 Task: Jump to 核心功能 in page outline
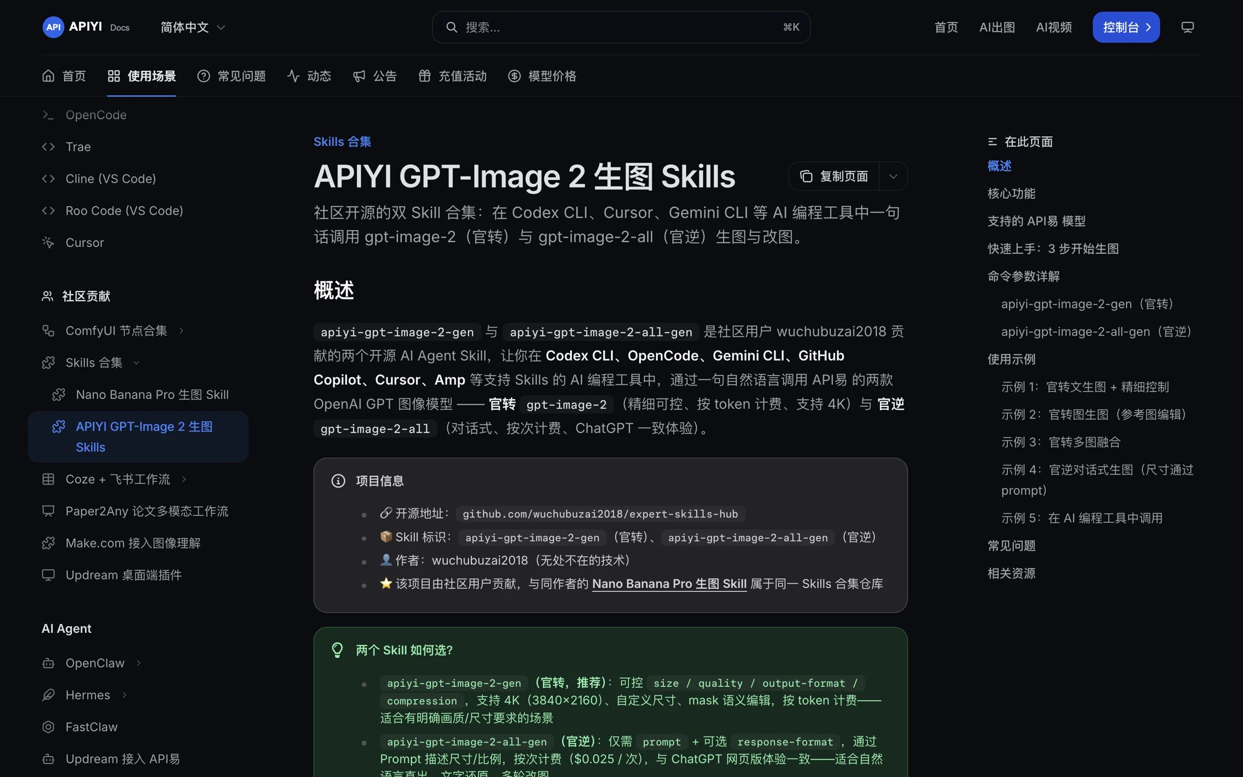1011,194
